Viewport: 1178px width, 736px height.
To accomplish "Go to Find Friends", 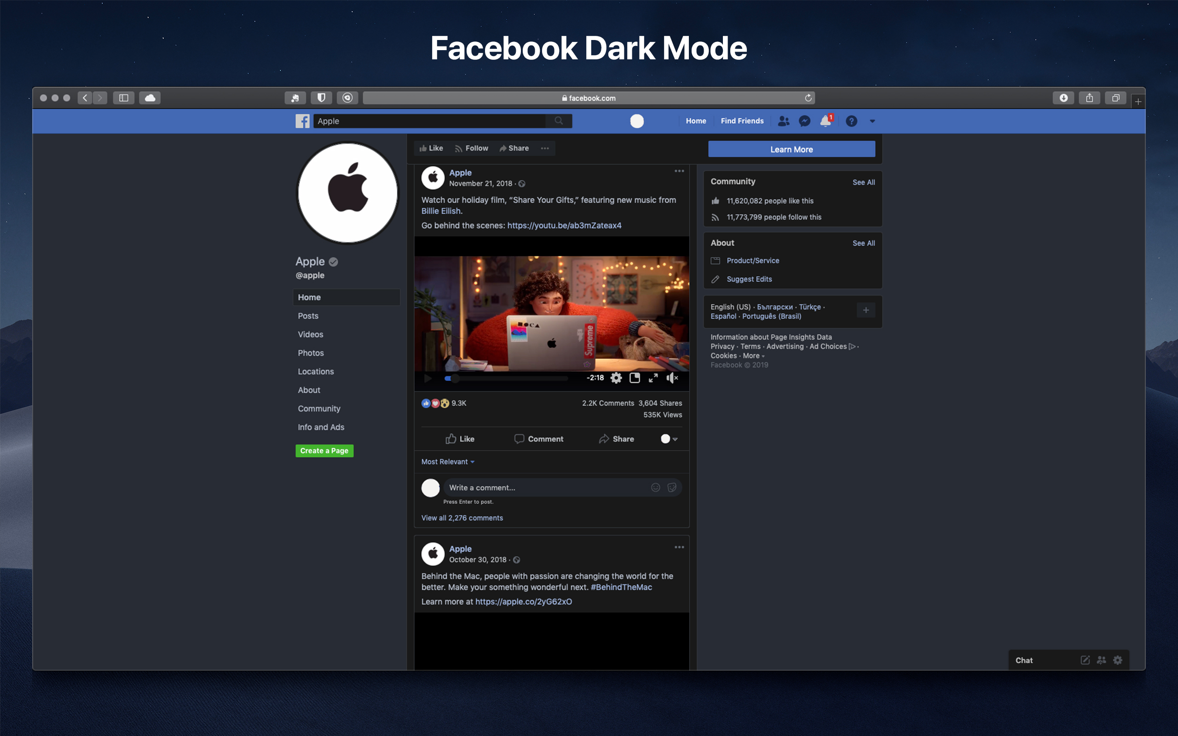I will 741,121.
